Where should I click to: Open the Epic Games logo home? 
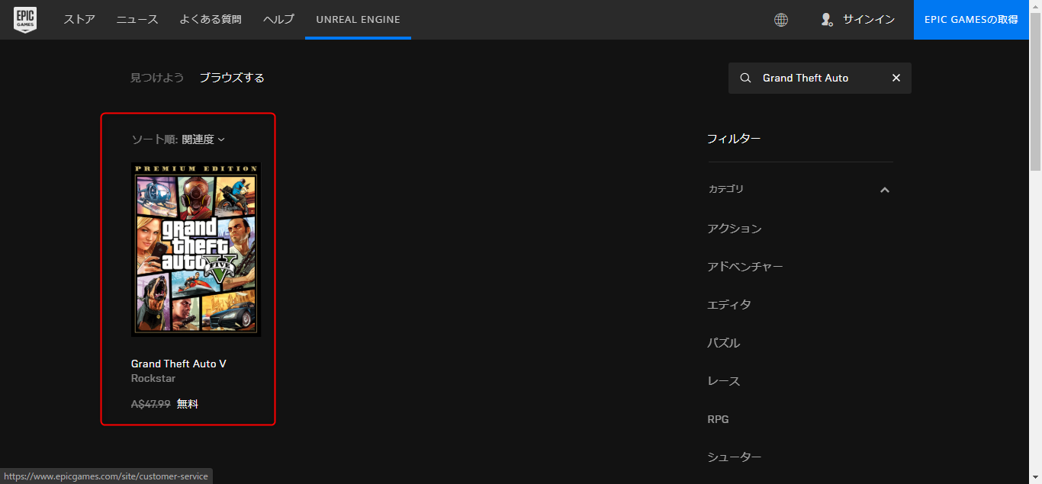click(x=25, y=20)
